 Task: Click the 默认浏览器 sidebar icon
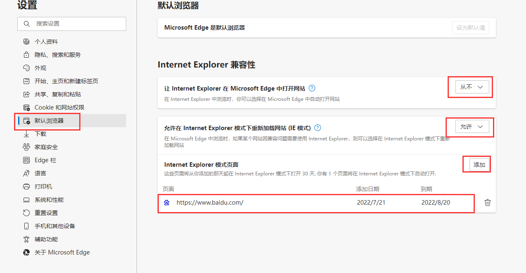tap(26, 121)
